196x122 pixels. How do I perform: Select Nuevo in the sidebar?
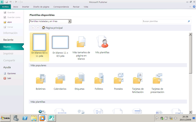(12, 47)
